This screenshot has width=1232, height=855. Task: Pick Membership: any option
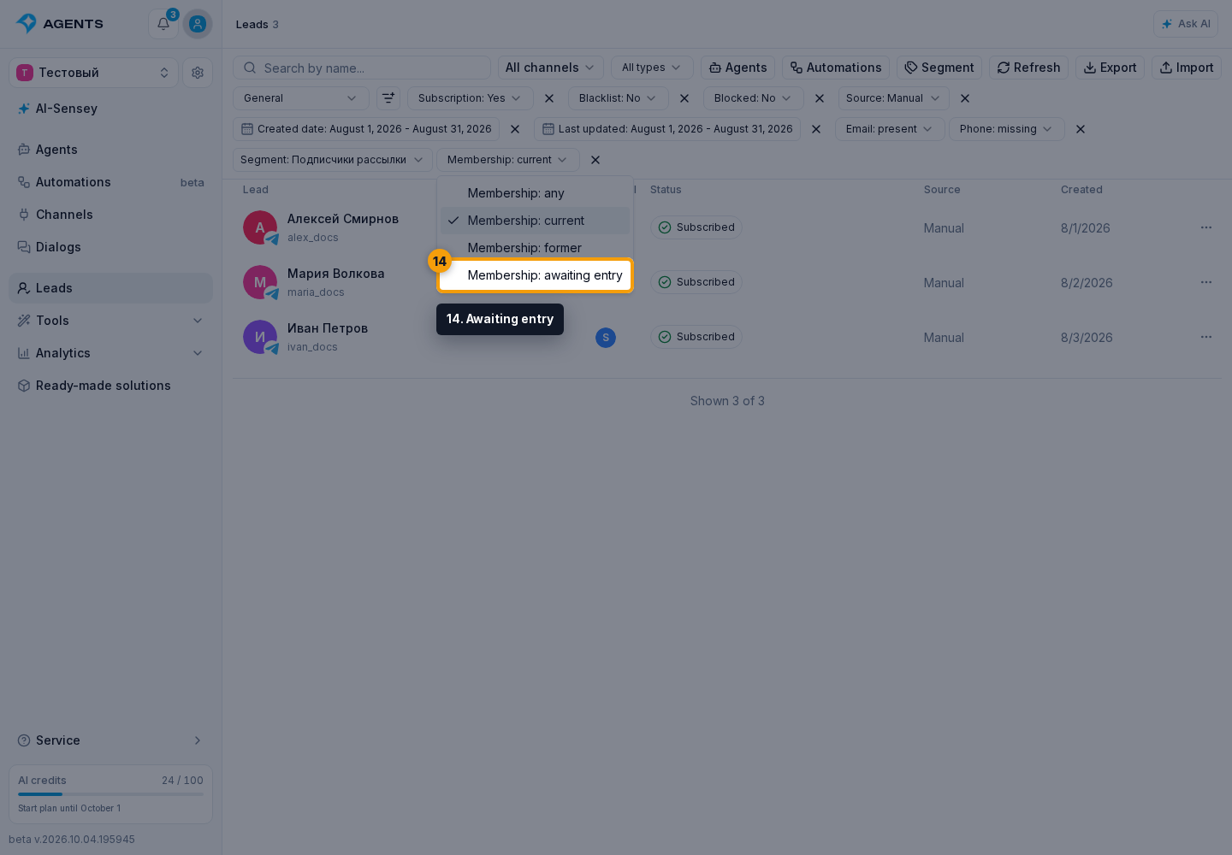535,193
